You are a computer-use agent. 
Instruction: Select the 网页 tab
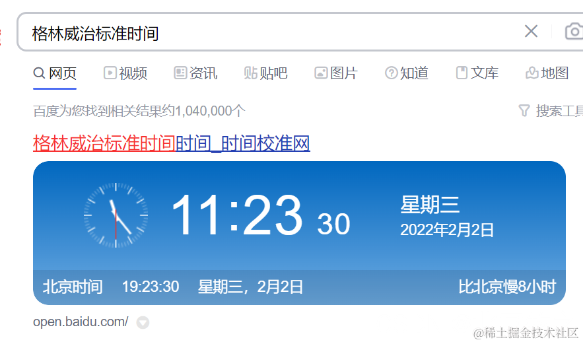55,73
